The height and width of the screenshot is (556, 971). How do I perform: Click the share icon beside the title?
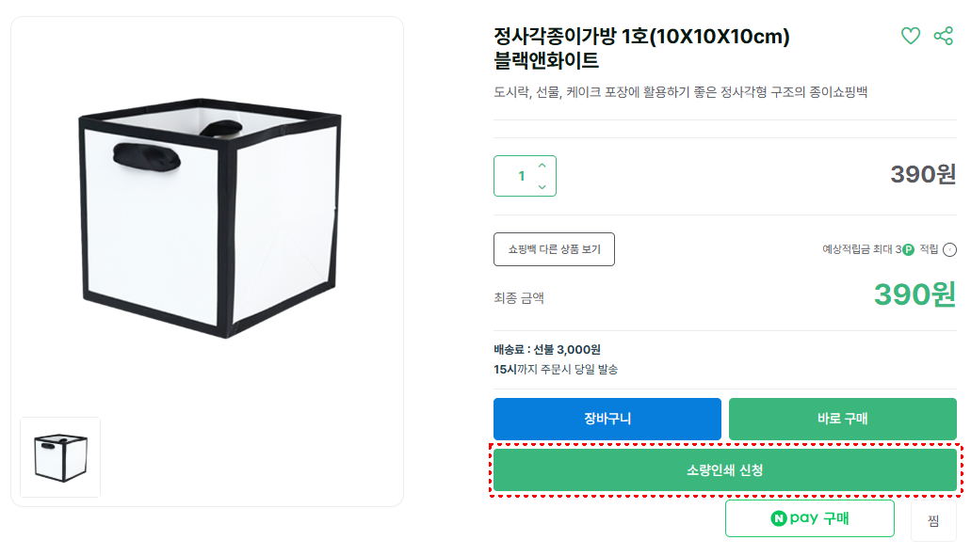943,37
